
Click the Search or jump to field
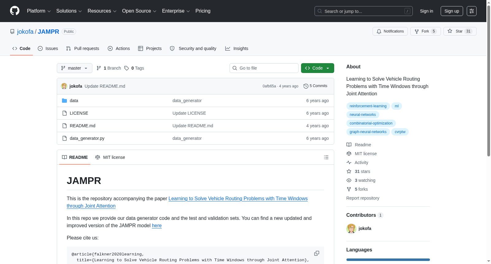click(x=364, y=11)
